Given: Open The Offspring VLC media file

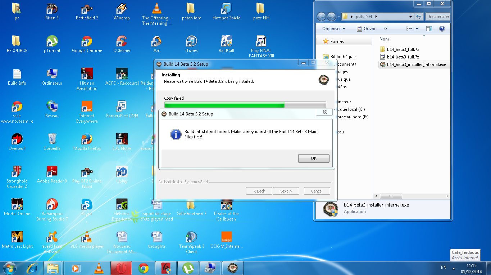Looking at the screenshot, I should tap(156, 14).
